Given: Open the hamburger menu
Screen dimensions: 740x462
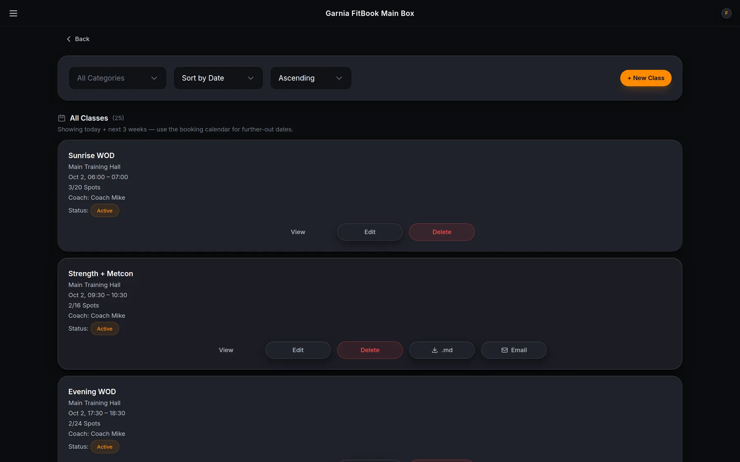Looking at the screenshot, I should tap(13, 13).
